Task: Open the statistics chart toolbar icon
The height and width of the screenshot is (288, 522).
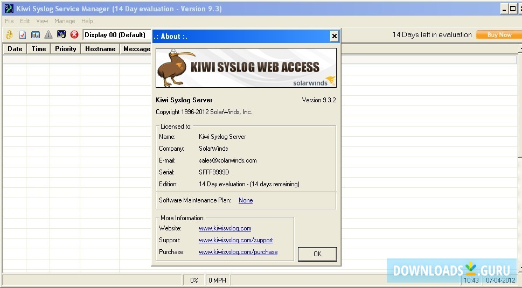Action: click(36, 34)
